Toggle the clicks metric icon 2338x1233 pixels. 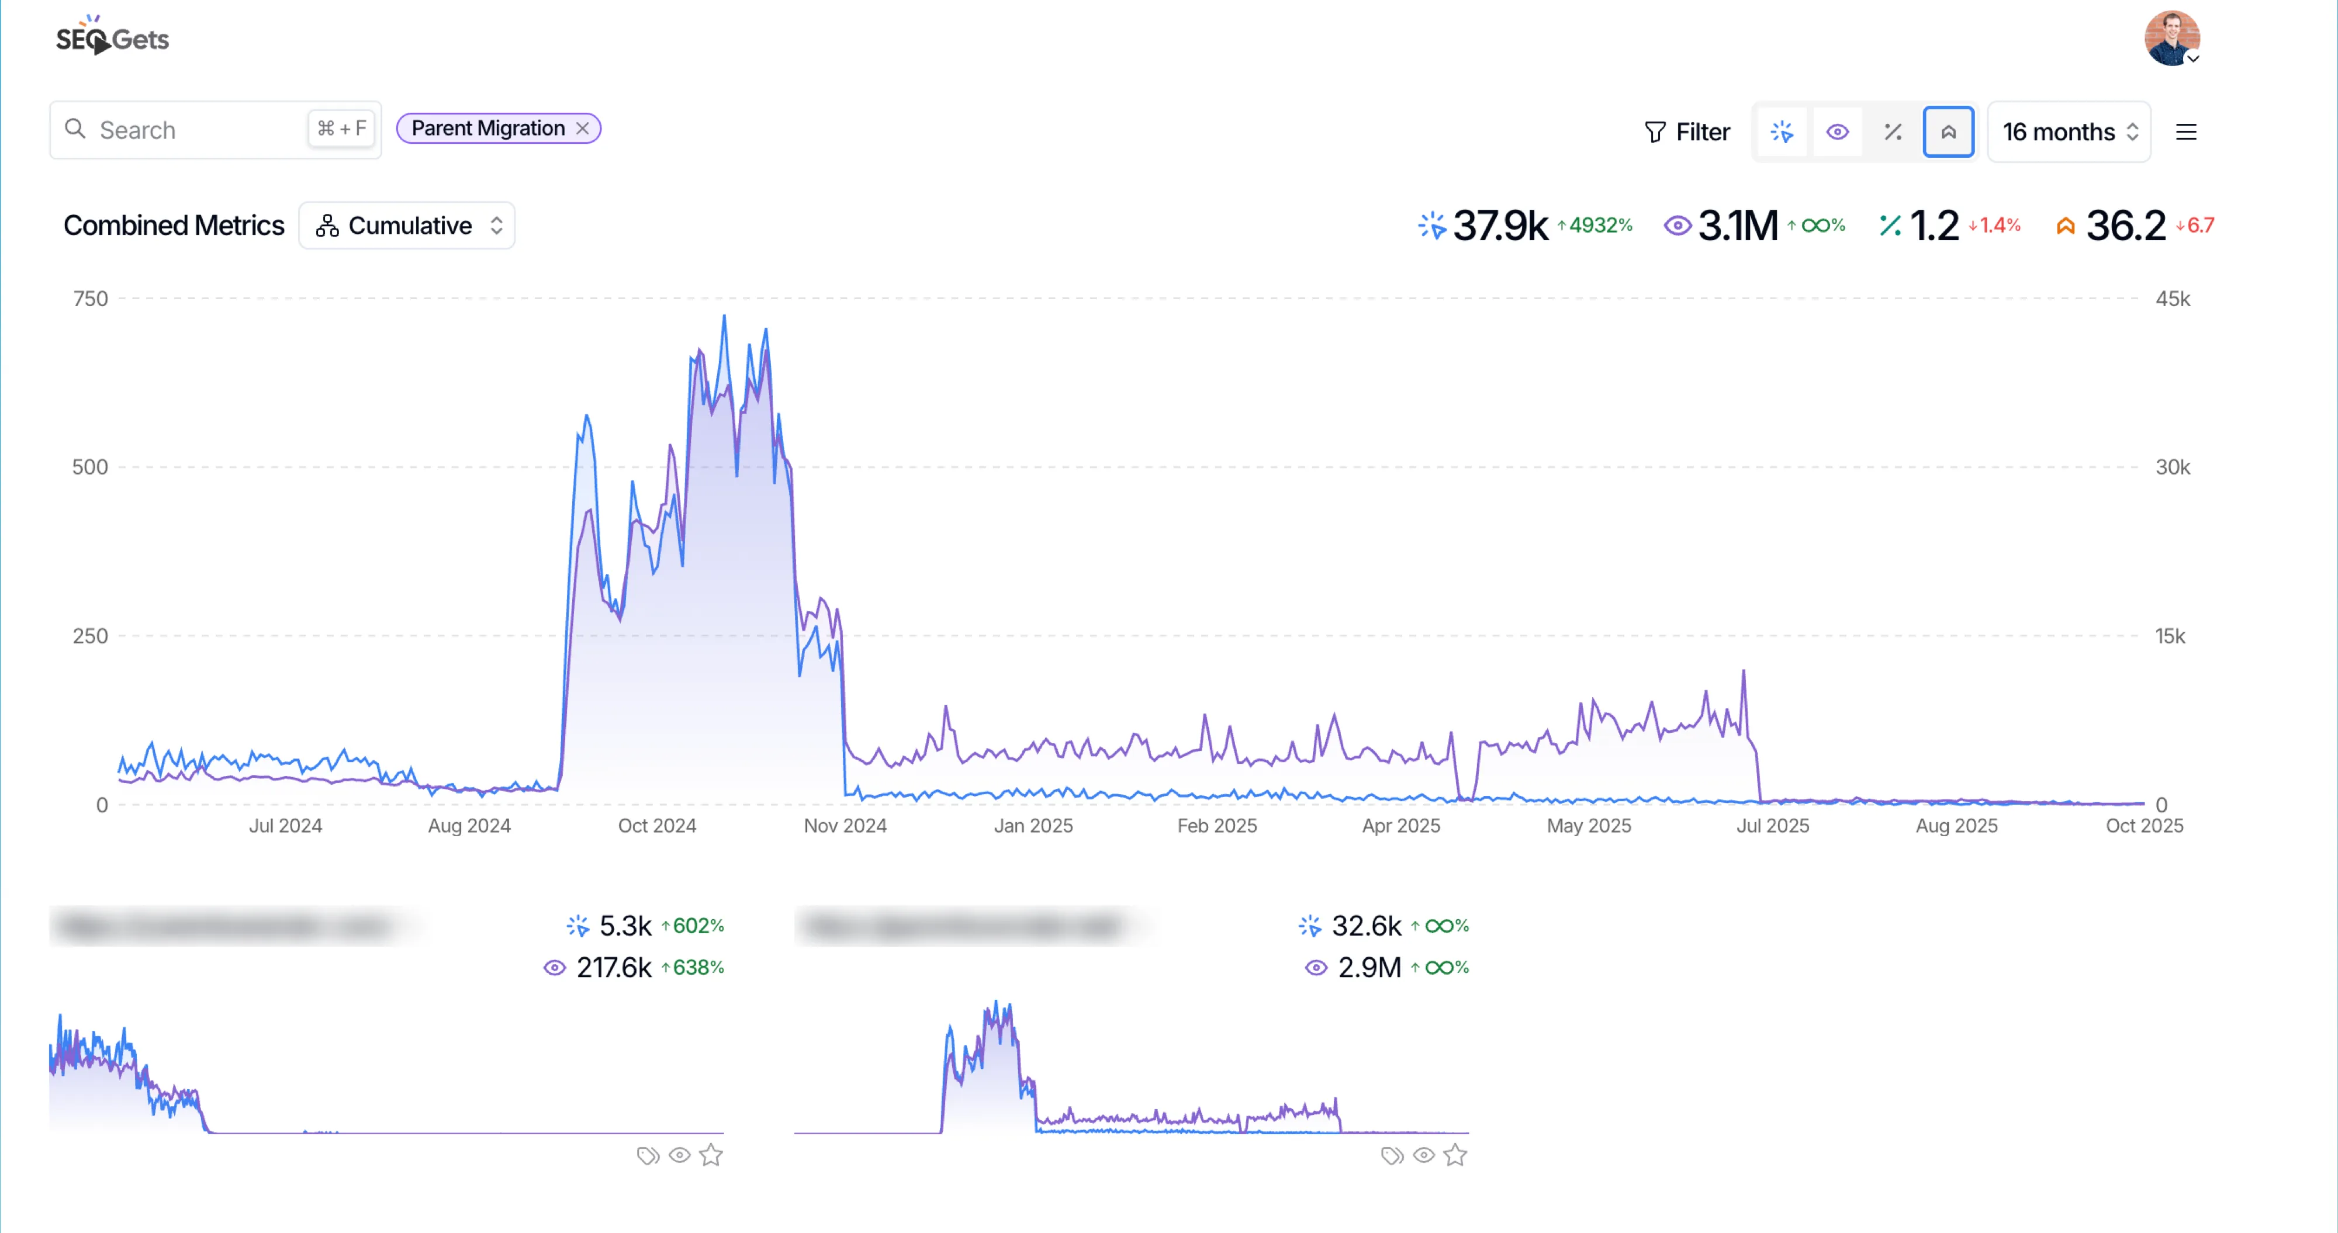click(x=1782, y=133)
